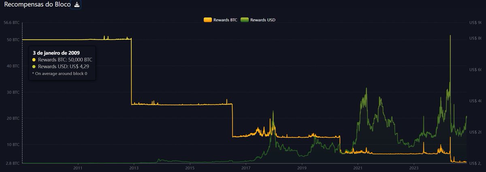Toggle the Rewards USD legend series
This screenshot has width=486, height=172.
point(258,20)
